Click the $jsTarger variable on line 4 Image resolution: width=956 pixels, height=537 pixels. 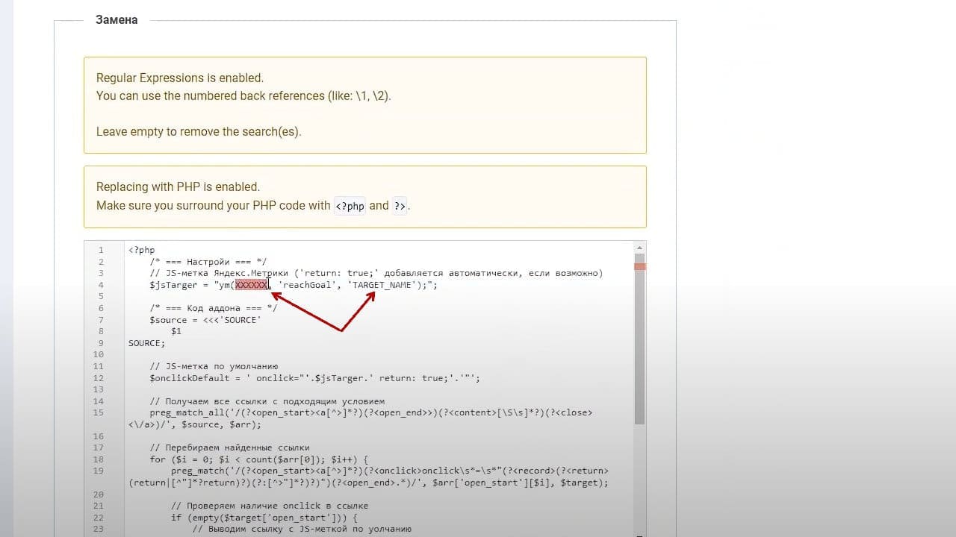click(x=173, y=285)
